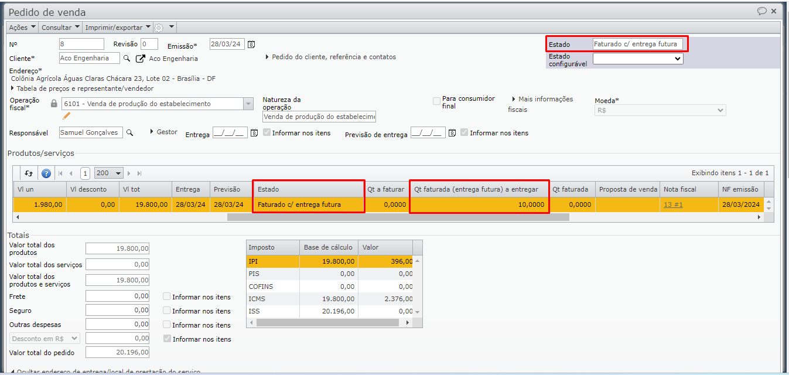Click the Estado column header
The height and width of the screenshot is (375, 789).
[x=308, y=189]
